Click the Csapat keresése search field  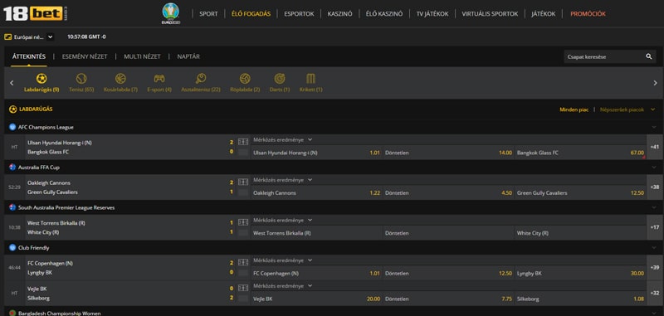604,56
